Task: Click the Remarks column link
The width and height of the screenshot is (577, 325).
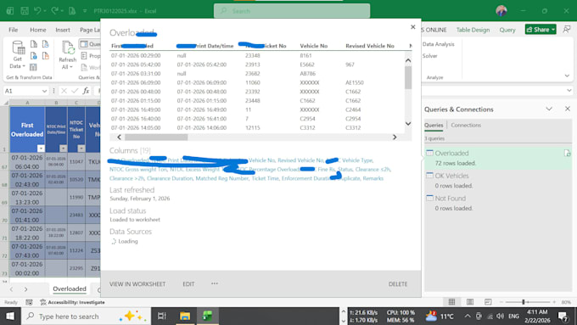Action: [373, 178]
